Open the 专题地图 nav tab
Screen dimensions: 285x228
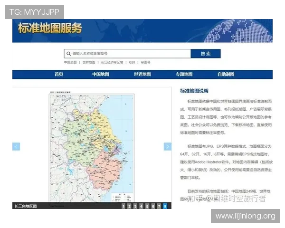point(184,74)
